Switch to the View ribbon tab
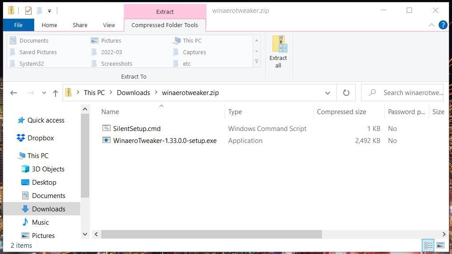The image size is (452, 254). (109, 25)
